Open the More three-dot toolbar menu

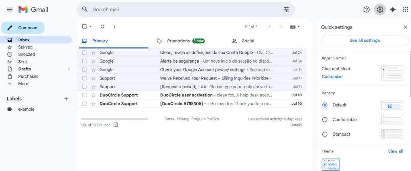(x=114, y=26)
